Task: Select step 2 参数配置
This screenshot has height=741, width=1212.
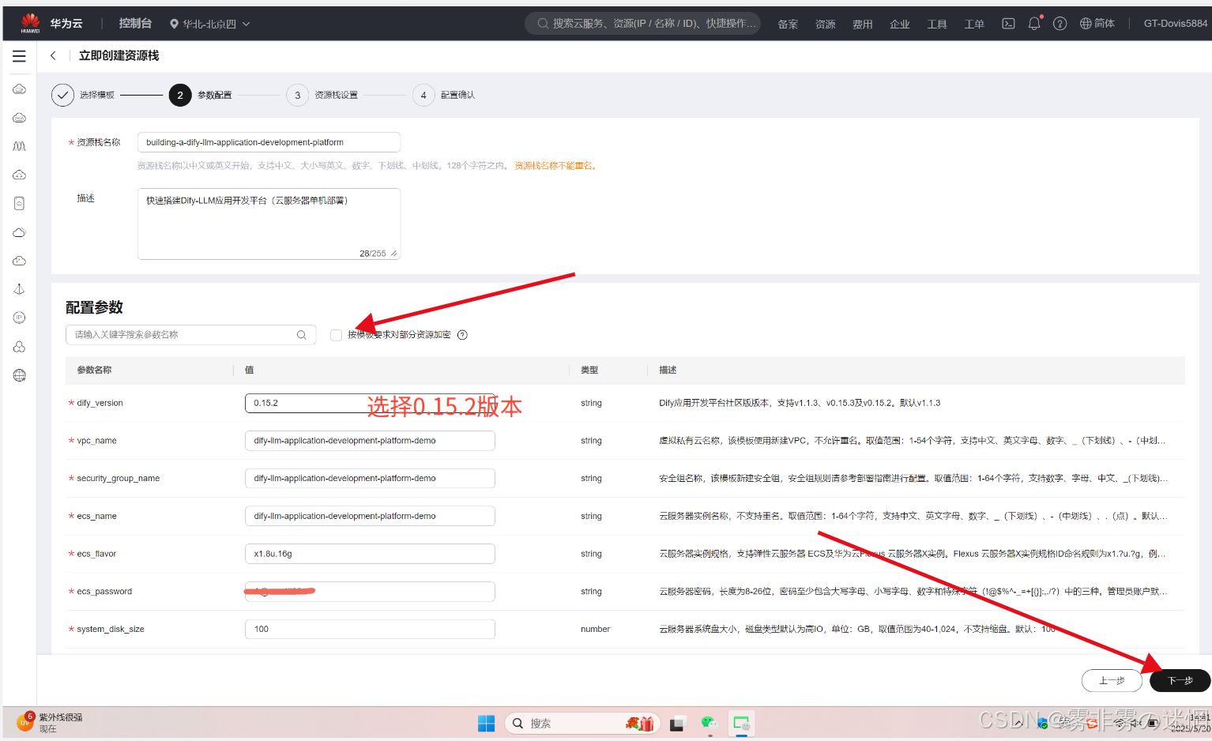Action: (201, 95)
